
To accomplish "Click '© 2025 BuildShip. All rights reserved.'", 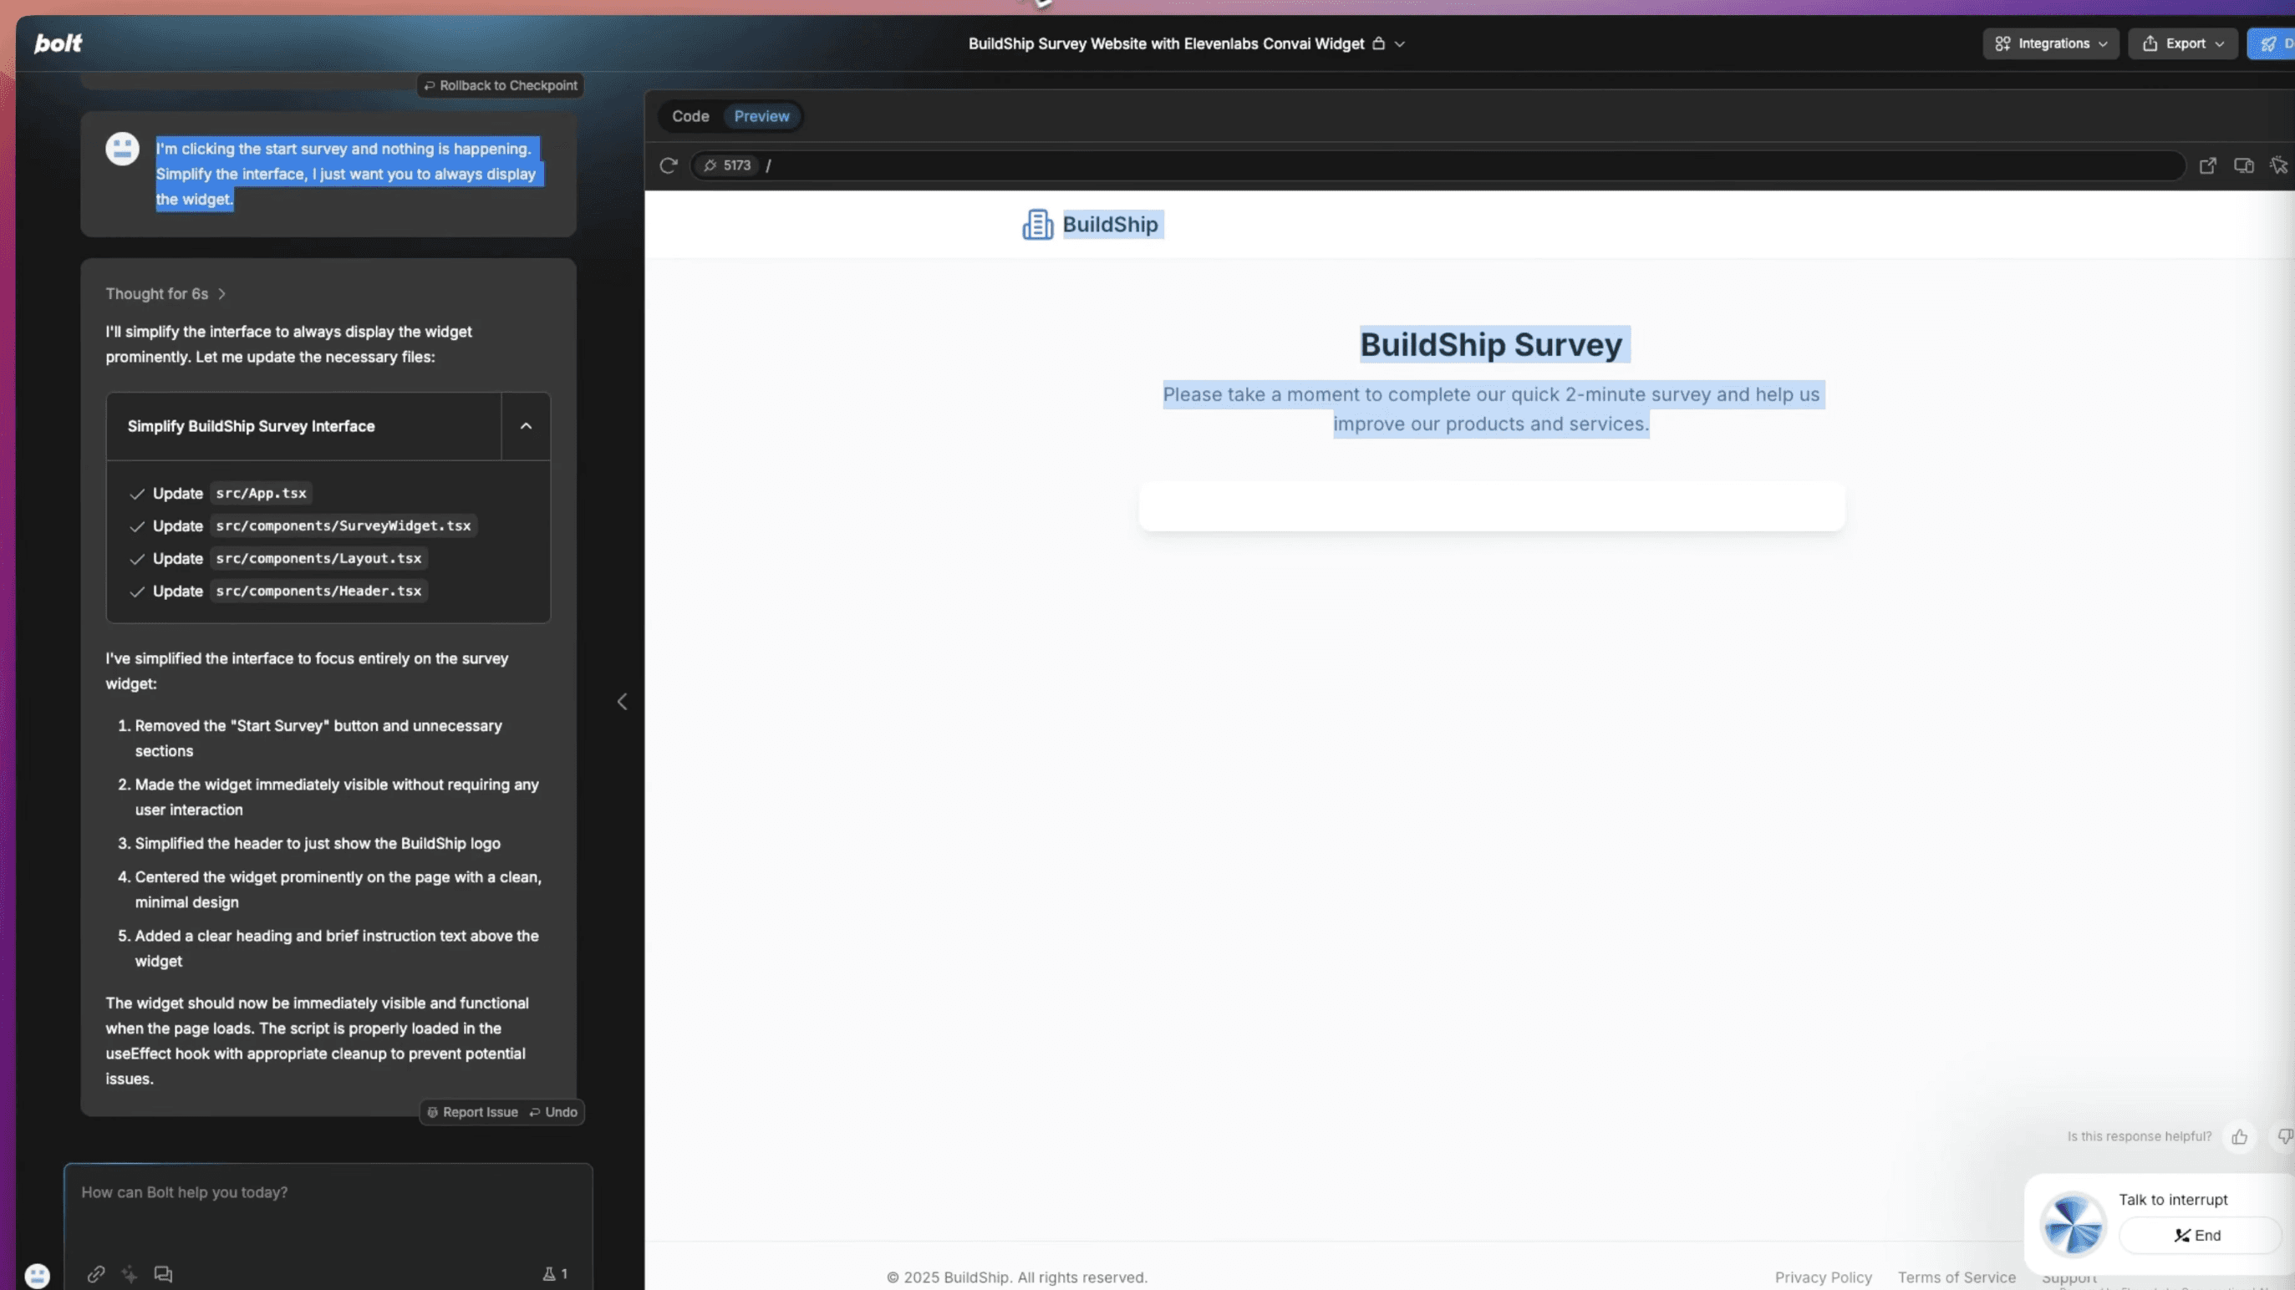I will (x=1016, y=1277).
